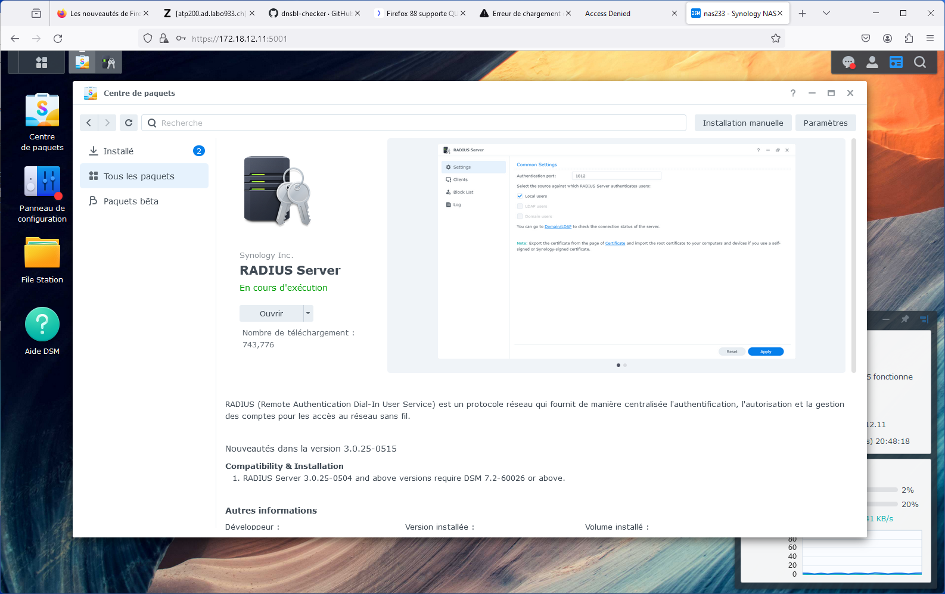Screen dimensions: 945x594
Task: Click the download count 743,776
Action: point(258,345)
